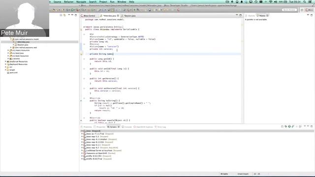This screenshot has width=315, height=177.
Task: Switch to the Outline view tab
Action: coord(251,16)
